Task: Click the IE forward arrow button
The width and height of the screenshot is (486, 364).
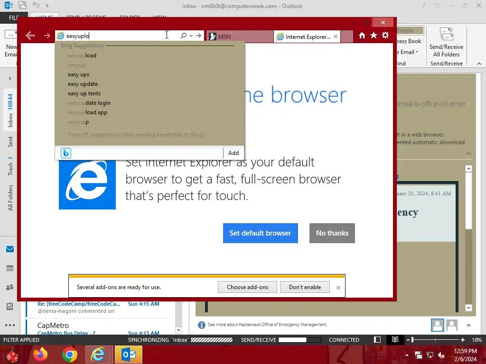Action: (47, 36)
